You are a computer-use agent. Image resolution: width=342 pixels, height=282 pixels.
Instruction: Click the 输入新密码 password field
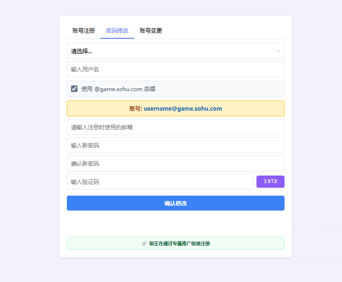point(175,145)
